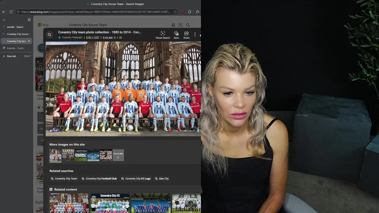Switch to the first Coventry City Soccer tab
This screenshot has width=379, height=213.
click(16, 34)
